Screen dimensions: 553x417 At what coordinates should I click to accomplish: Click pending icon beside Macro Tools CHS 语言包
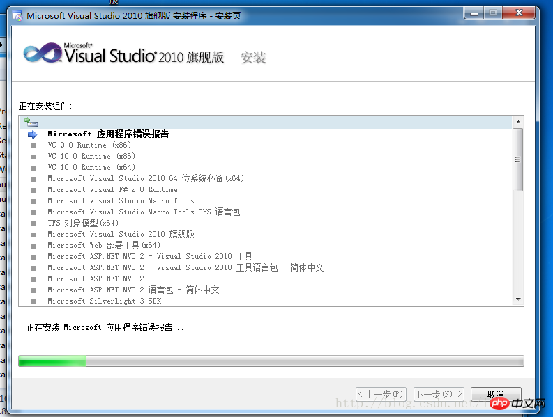33,212
